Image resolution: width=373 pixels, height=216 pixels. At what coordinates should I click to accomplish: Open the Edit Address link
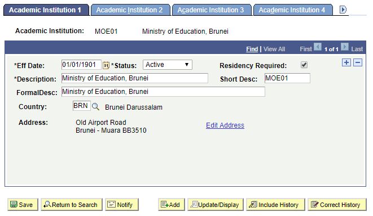coord(225,125)
